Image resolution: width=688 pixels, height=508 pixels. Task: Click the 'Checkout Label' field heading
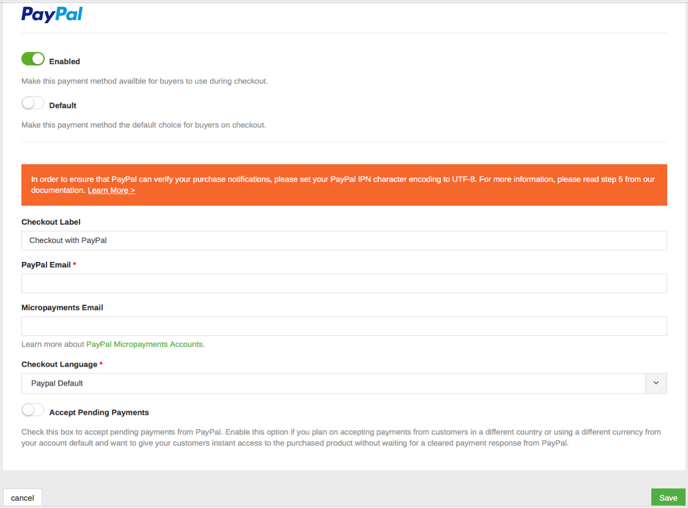(x=51, y=222)
